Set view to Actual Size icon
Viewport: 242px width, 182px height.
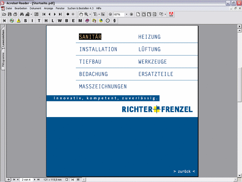pyautogui.click(x=138, y=14)
